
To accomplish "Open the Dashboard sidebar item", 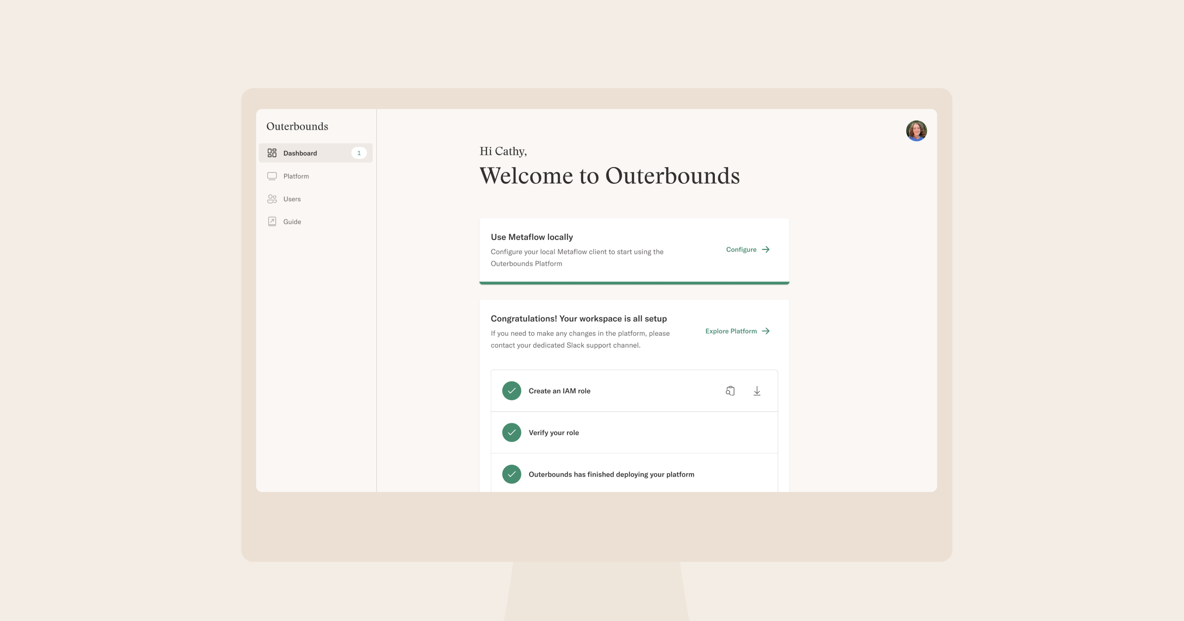I will point(315,153).
